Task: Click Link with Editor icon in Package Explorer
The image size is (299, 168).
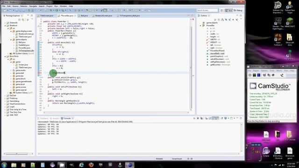Action: pyautogui.click(x=23, y=20)
